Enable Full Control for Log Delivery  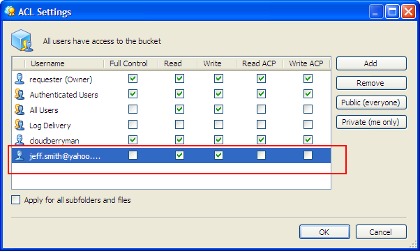click(x=133, y=124)
